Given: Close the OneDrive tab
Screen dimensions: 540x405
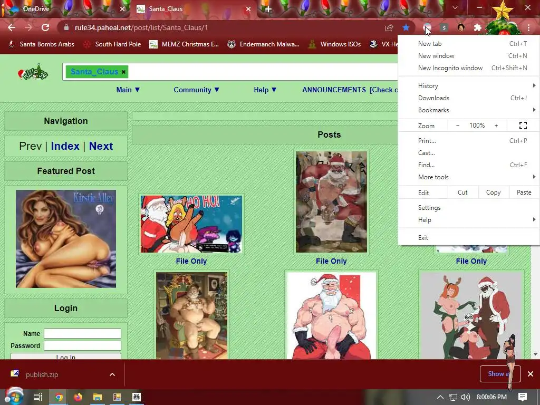Looking at the screenshot, I should click(x=122, y=9).
